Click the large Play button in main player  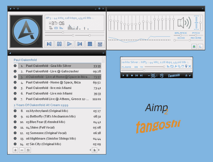70,44
